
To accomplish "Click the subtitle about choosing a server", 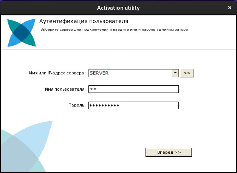I will point(114,29).
